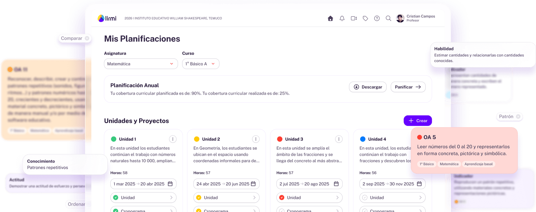
Task: Click the Ordenar chip
Action: (76, 204)
